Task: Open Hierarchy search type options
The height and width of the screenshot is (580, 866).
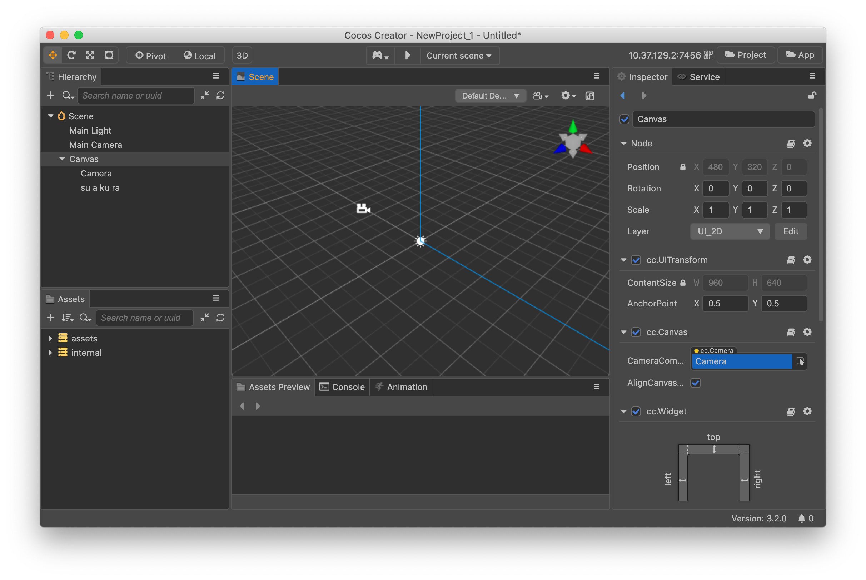Action: coord(68,95)
